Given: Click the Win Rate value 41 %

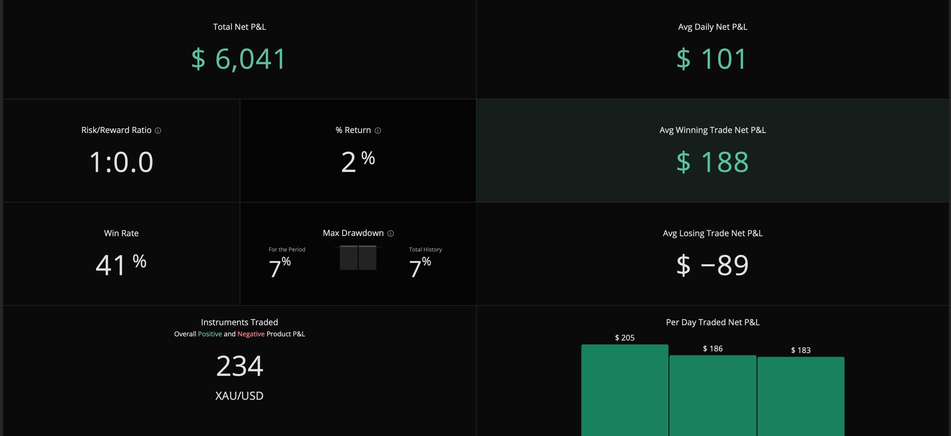Looking at the screenshot, I should (x=121, y=264).
